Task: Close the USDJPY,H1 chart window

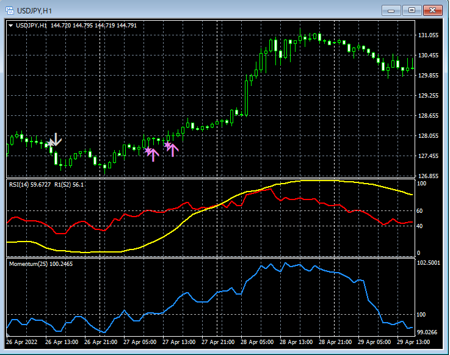Action: [x=434, y=10]
